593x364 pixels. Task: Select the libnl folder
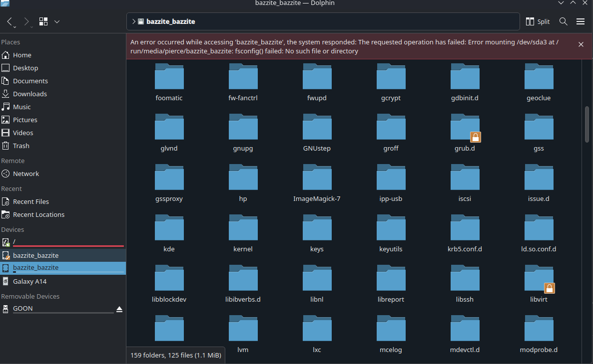tap(317, 284)
